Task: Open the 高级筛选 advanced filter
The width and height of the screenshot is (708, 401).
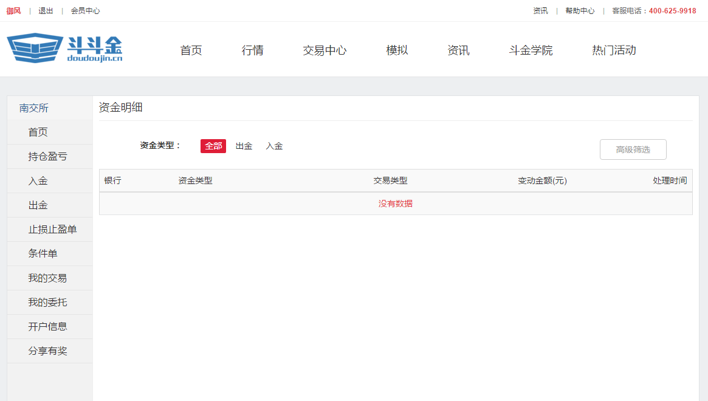Action: click(x=633, y=149)
